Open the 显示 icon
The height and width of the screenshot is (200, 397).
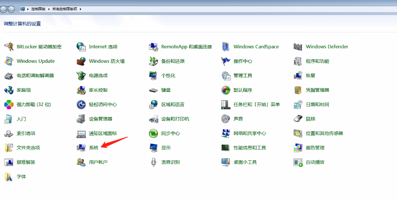pyautogui.click(x=153, y=148)
